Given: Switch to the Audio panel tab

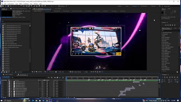Looking at the screenshot, I should point(169,9).
